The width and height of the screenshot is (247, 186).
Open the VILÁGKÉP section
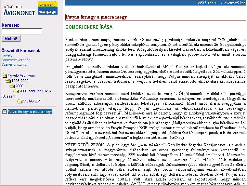click(32, 101)
